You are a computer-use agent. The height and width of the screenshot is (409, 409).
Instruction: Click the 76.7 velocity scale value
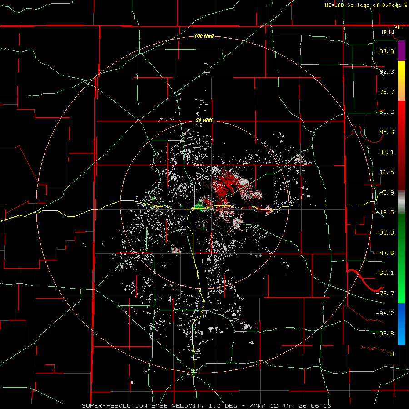pyautogui.click(x=387, y=91)
